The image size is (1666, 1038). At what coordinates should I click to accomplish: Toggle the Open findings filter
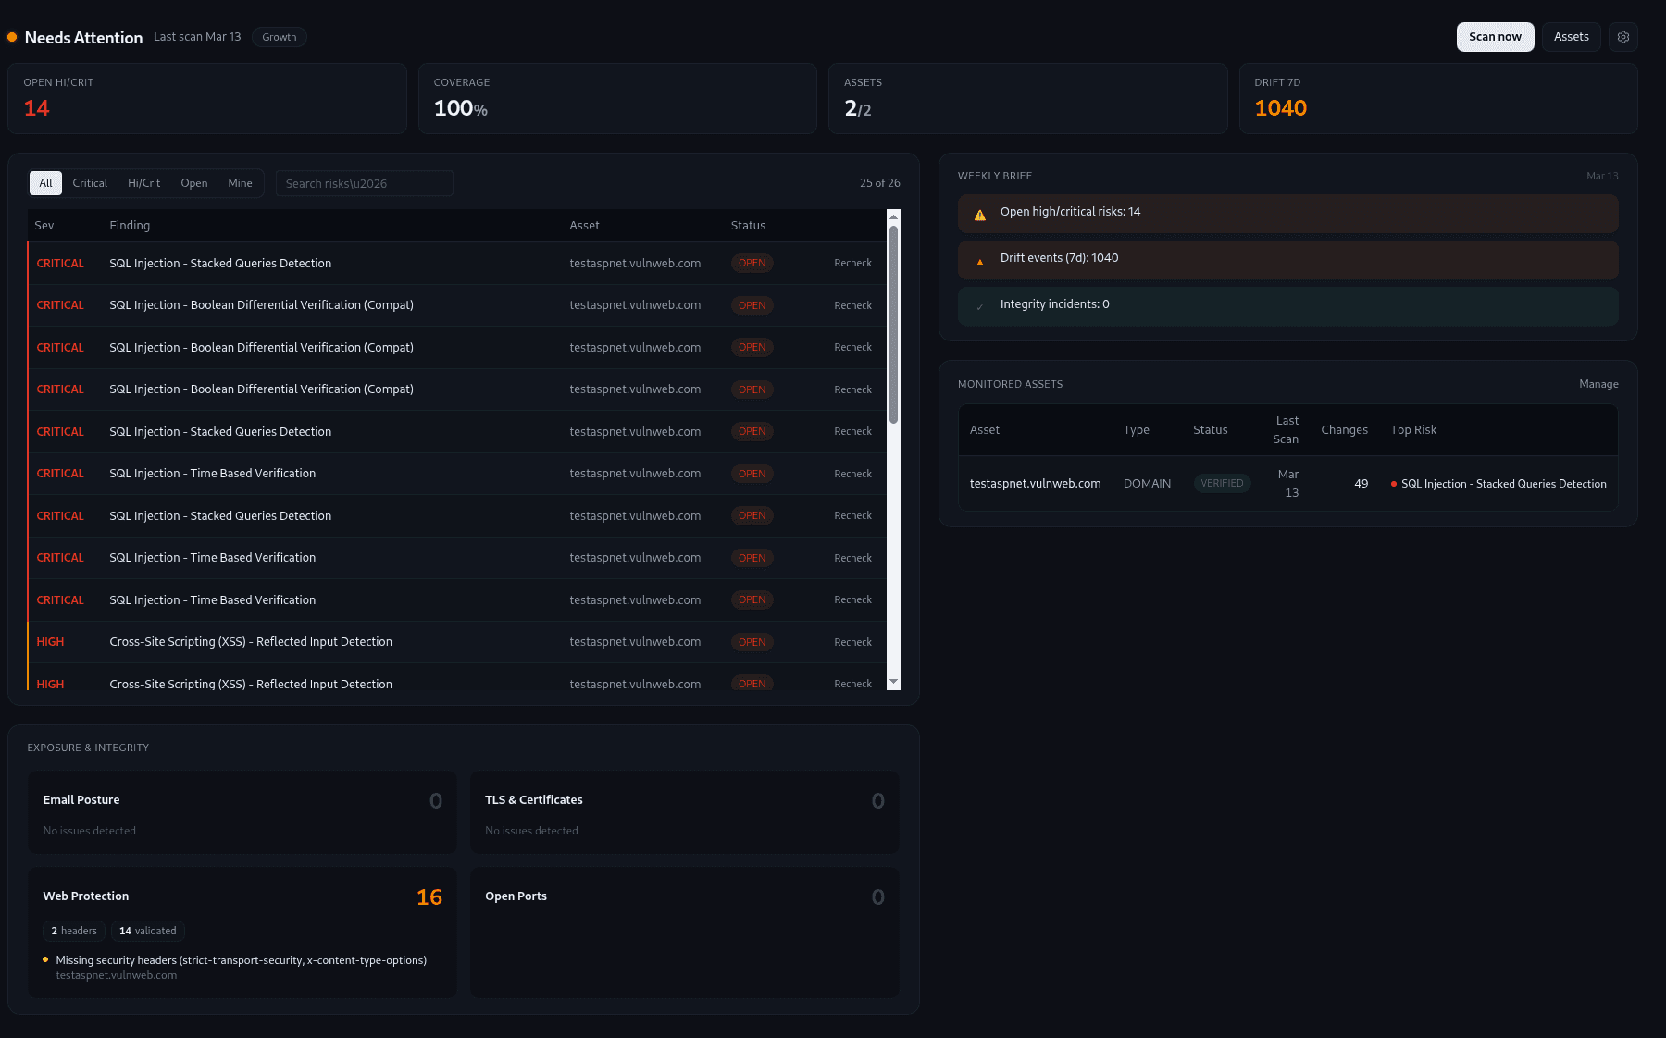[193, 183]
